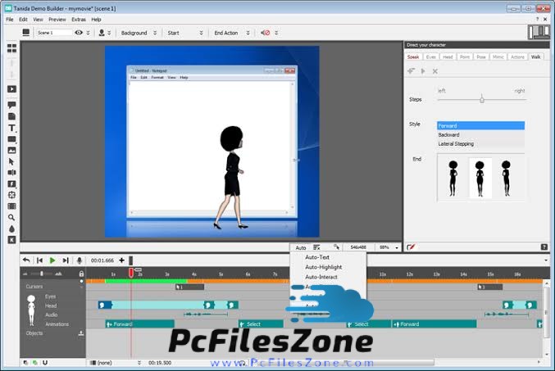Open the scene grid overview icon

coord(11,48)
